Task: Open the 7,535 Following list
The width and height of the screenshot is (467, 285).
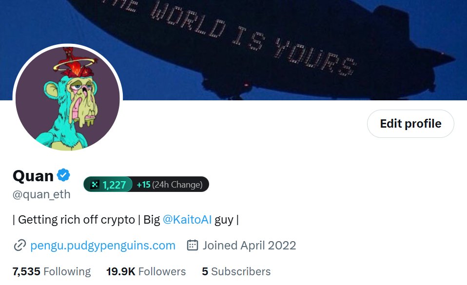Action: point(52,271)
